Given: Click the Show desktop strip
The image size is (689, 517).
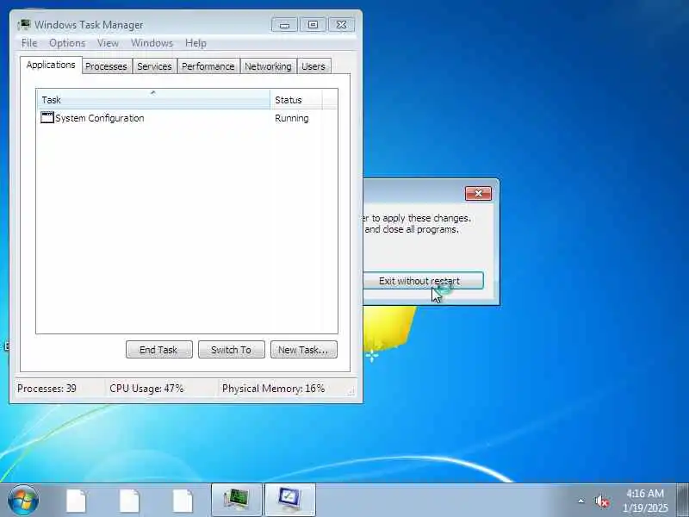Looking at the screenshot, I should click(683, 500).
